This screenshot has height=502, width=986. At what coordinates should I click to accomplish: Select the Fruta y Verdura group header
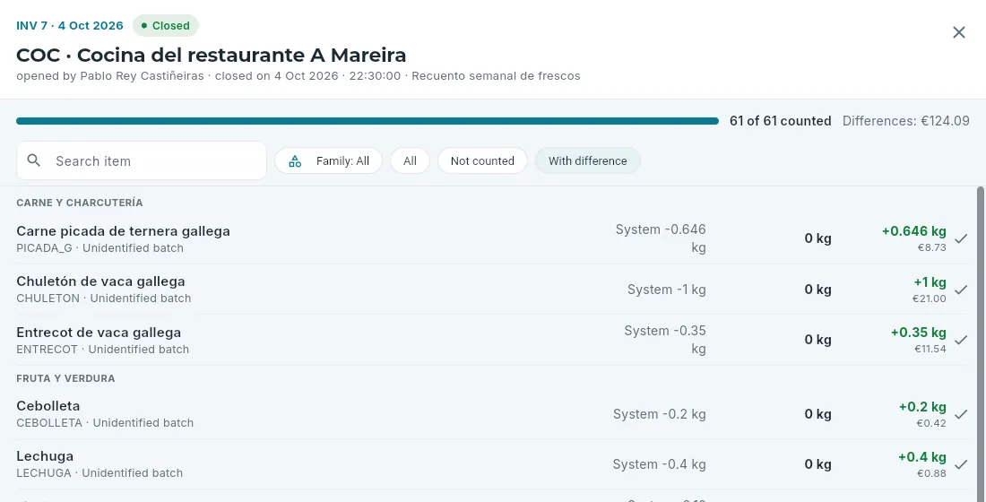65,378
